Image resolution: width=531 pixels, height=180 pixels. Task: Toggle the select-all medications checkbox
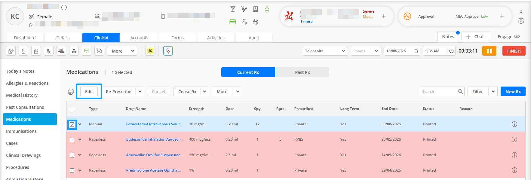point(72,109)
